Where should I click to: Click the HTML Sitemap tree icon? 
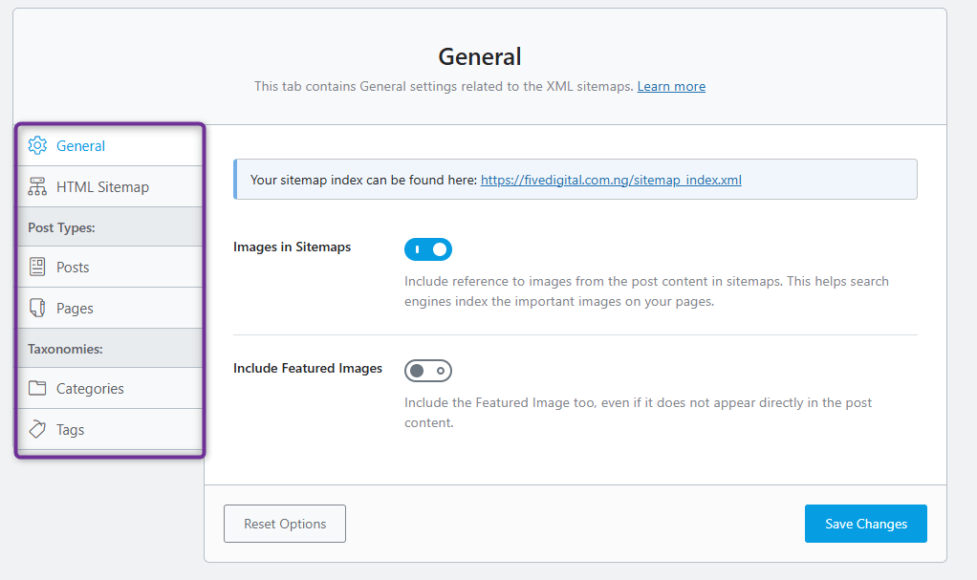[37, 187]
